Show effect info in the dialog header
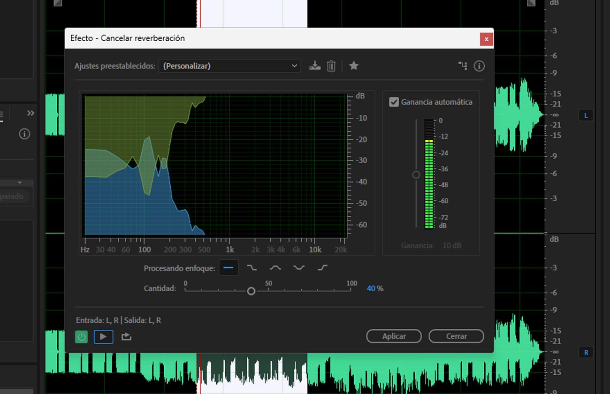The height and width of the screenshot is (394, 610). pyautogui.click(x=479, y=66)
